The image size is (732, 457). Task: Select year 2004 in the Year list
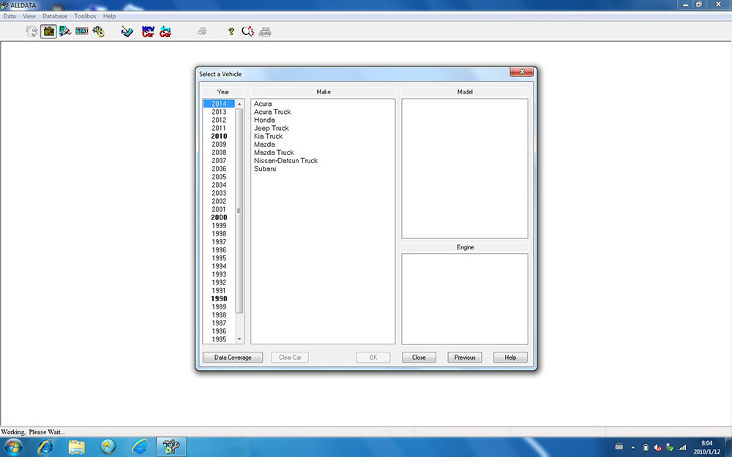tap(219, 185)
